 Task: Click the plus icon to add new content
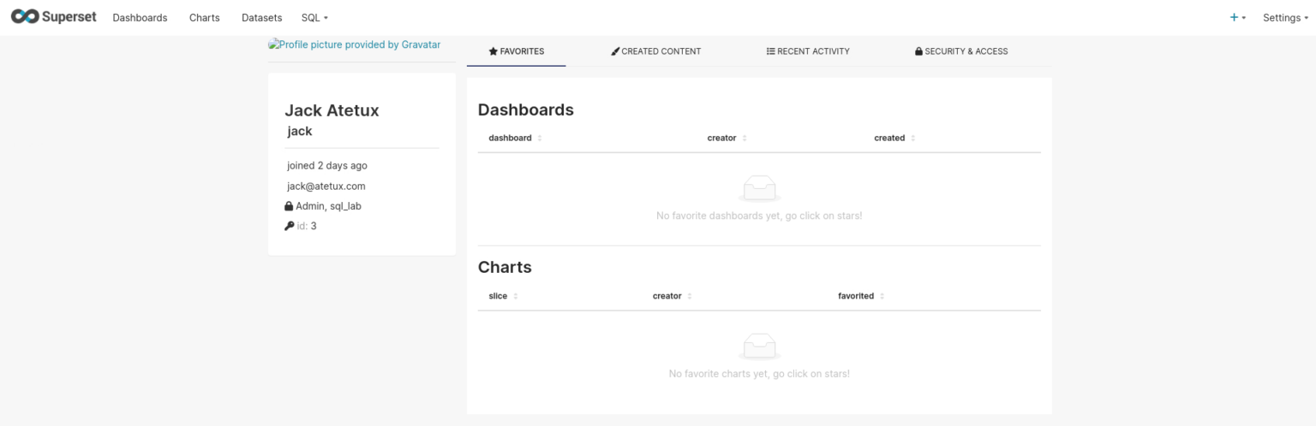(x=1234, y=17)
